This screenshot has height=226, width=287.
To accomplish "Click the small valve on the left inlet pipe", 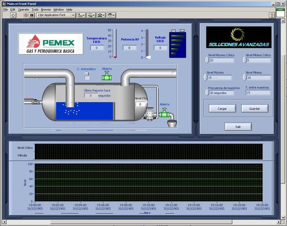I will [35, 102].
